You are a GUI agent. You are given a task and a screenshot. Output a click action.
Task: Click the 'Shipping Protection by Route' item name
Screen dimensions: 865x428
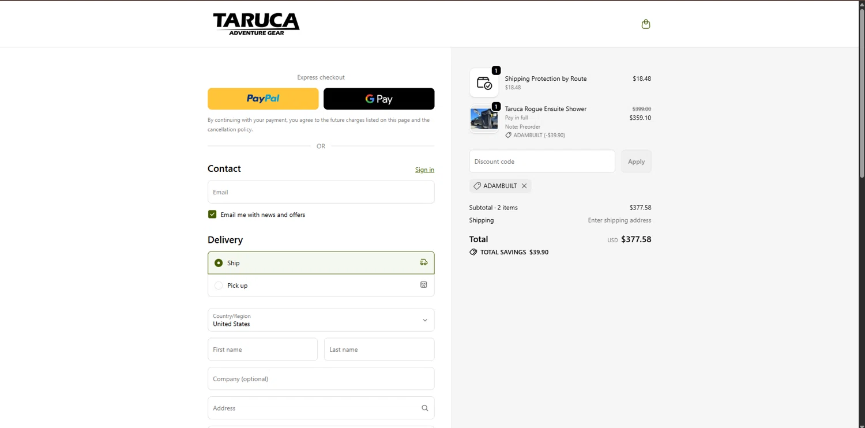[x=546, y=78]
